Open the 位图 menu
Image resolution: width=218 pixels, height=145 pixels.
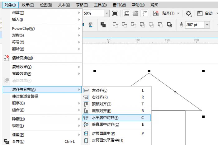coord(46,5)
